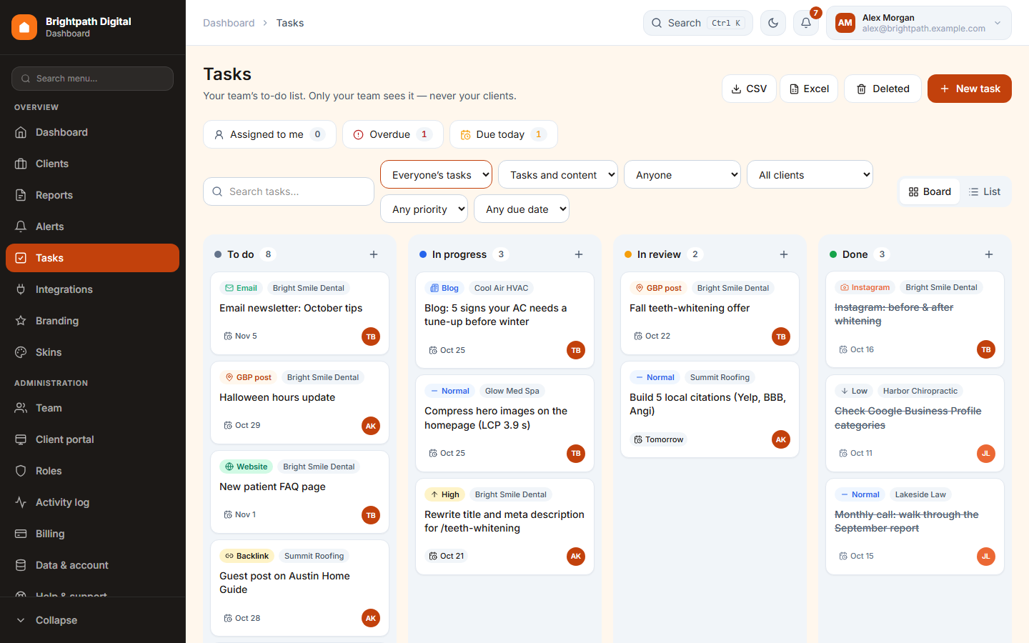1029x643 pixels.
Task: Click the Search tasks input field
Action: 289,191
